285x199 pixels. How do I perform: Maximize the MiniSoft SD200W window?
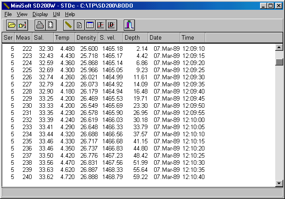(270, 6)
